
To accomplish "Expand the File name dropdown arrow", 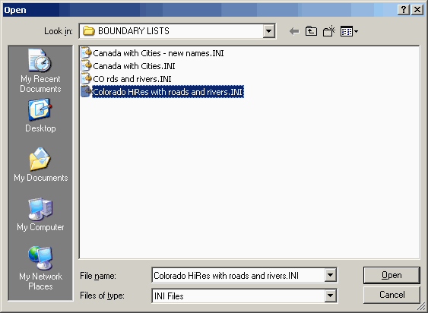I will [x=330, y=275].
